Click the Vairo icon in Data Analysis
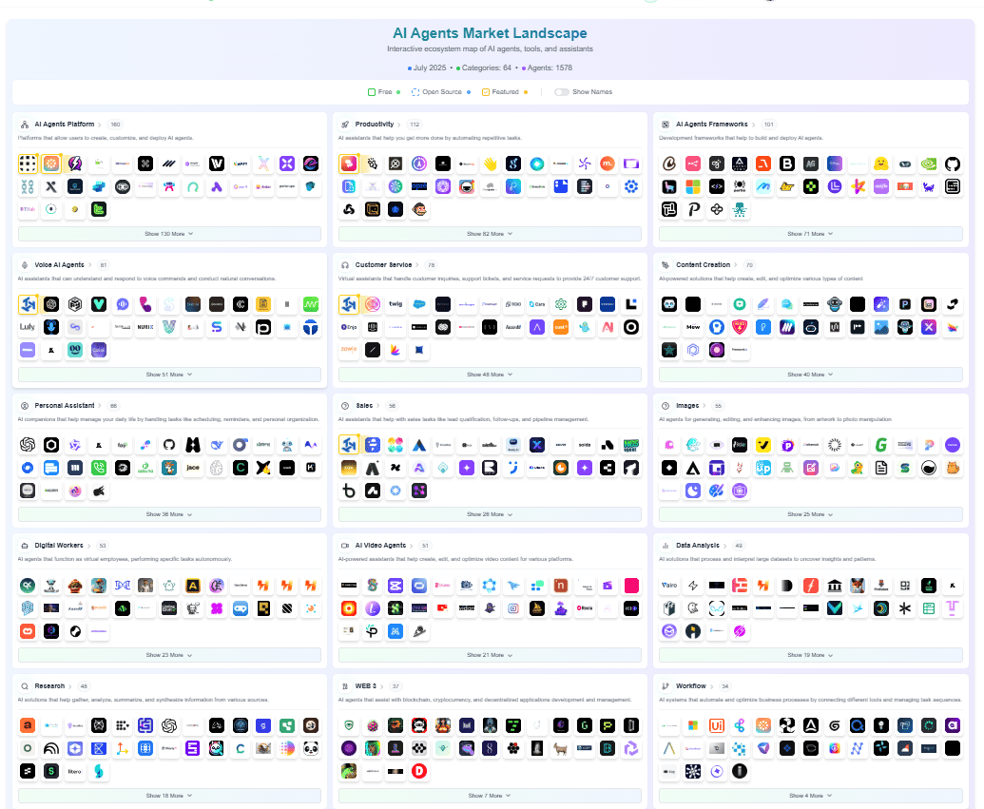Image resolution: width=984 pixels, height=809 pixels. point(669,586)
